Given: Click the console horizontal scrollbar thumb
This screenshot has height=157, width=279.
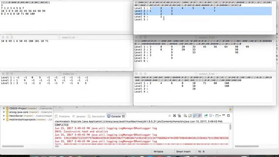Looking at the screenshot, I should click(57, 147).
